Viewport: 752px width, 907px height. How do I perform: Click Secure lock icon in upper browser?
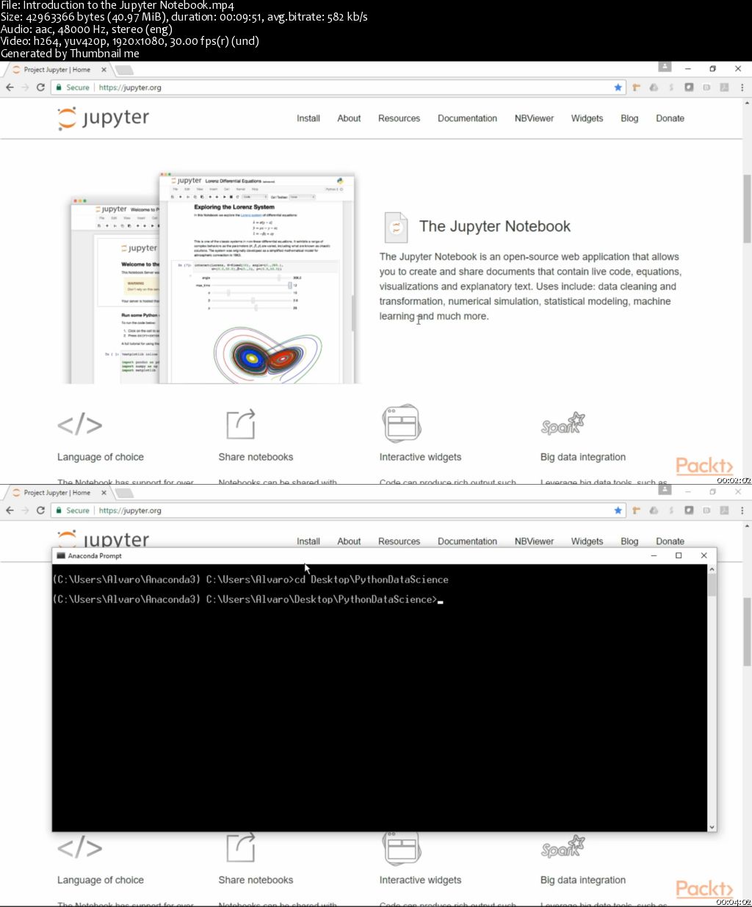59,87
